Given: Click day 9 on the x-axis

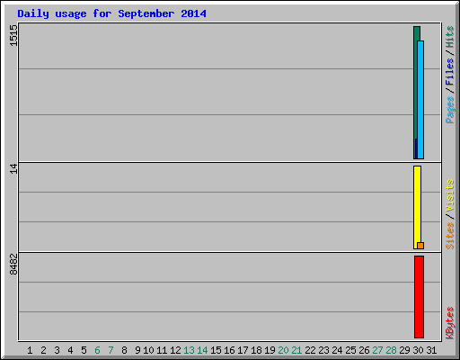Looking at the screenshot, I should 137,350.
